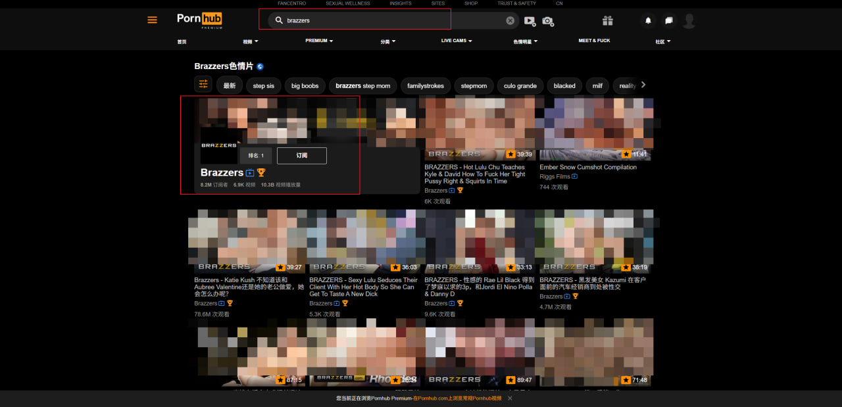Click the video upload icon
Screen dimensions: 842x407
530,21
